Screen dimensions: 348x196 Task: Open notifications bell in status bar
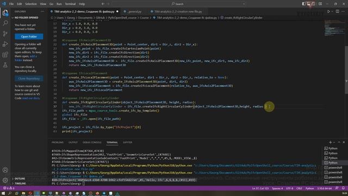(343, 188)
